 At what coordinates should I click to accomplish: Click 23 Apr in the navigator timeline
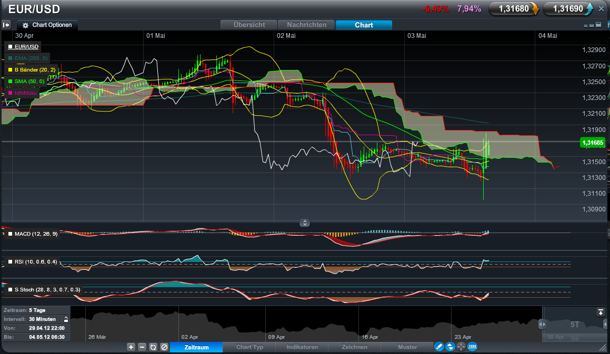[x=463, y=337]
